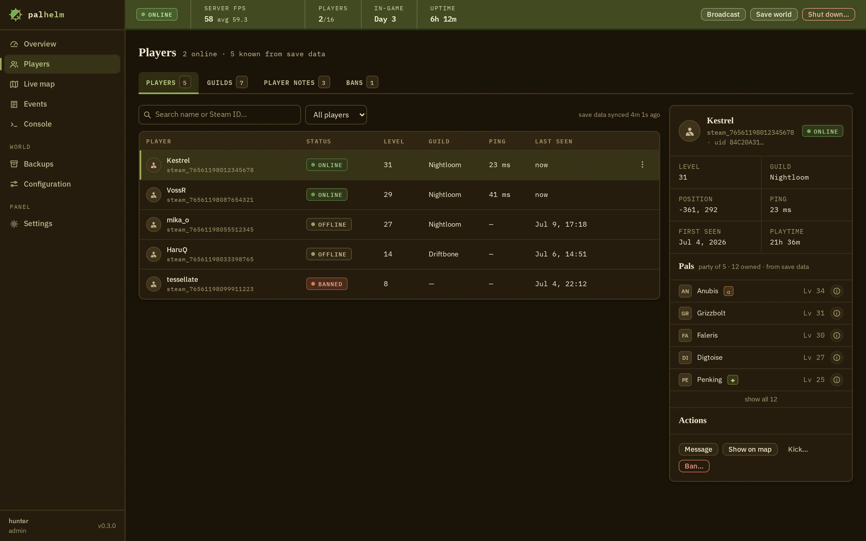866x541 pixels.
Task: Open panel Settings
Action: pyautogui.click(x=62, y=224)
